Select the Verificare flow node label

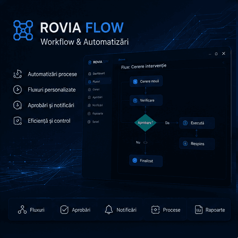tap(147, 100)
